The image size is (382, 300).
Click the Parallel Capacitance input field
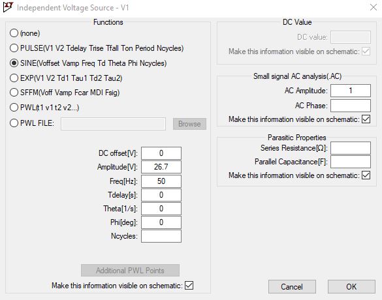[x=351, y=162]
